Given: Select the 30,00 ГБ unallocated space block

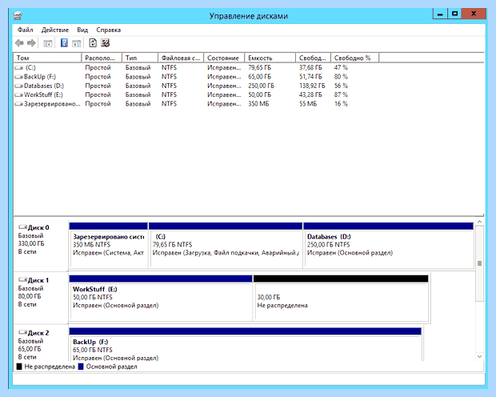Looking at the screenshot, I should [341, 299].
